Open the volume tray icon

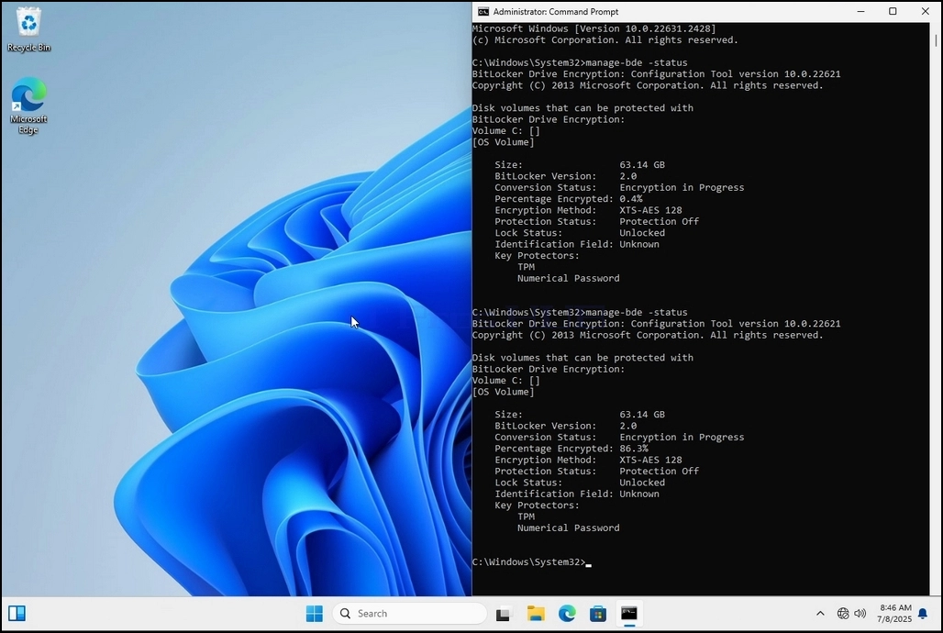point(860,613)
